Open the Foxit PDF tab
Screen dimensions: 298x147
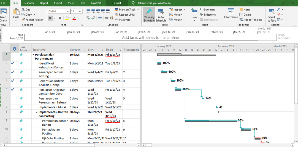coord(97,3)
